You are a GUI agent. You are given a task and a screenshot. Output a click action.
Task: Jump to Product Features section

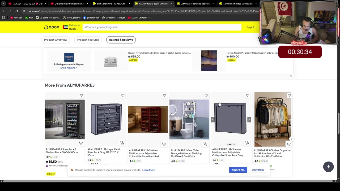point(88,40)
